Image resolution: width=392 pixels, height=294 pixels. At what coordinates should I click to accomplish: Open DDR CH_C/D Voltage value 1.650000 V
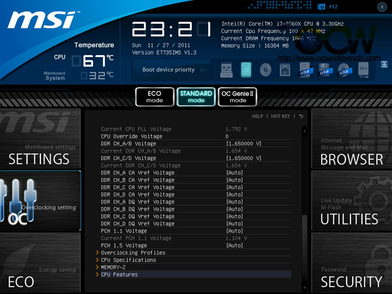click(x=244, y=158)
